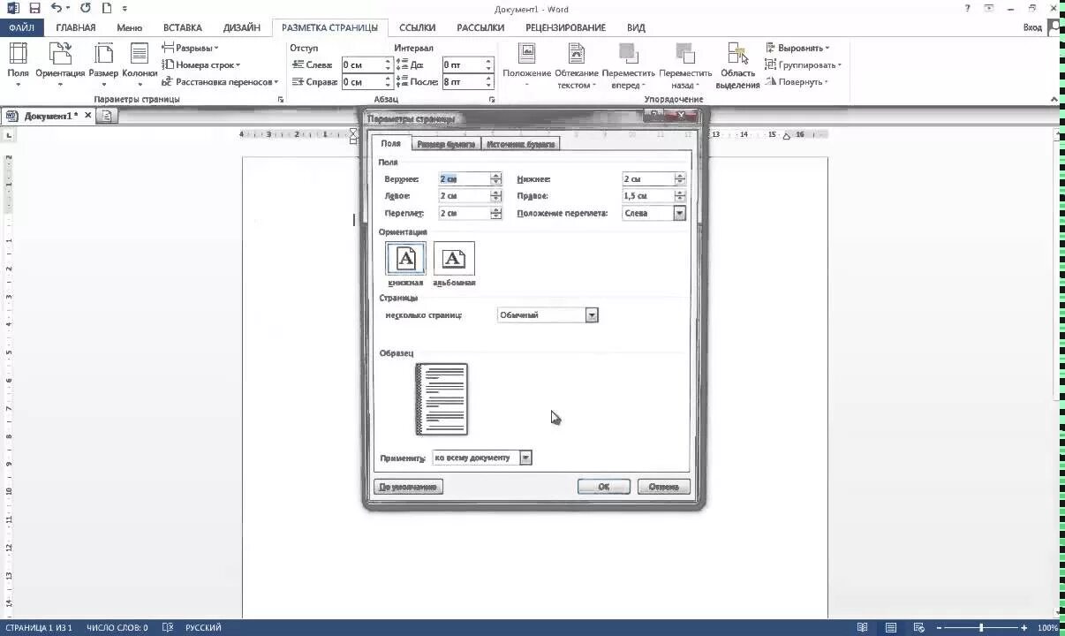Select книжная portrait orientation icon
Viewport: 1065px width, 636px height.
(405, 258)
